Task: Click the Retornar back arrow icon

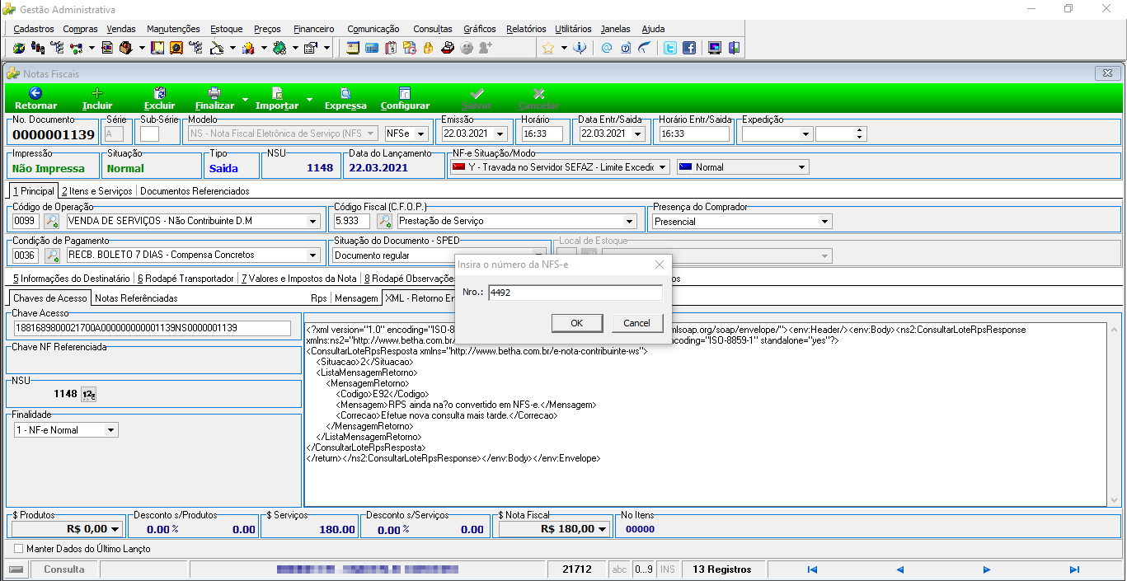Action: coord(35,94)
